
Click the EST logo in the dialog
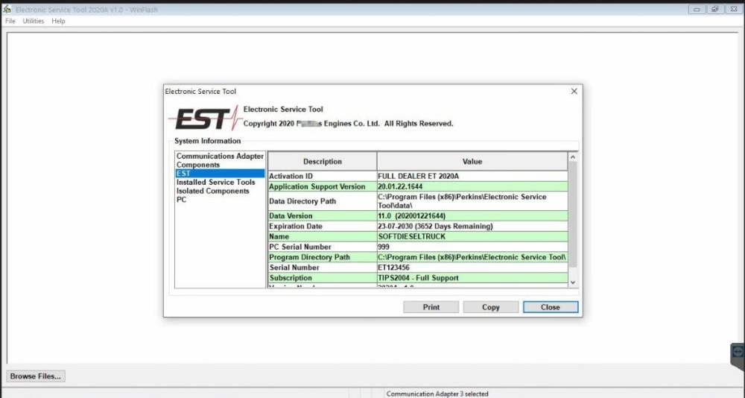tap(205, 118)
